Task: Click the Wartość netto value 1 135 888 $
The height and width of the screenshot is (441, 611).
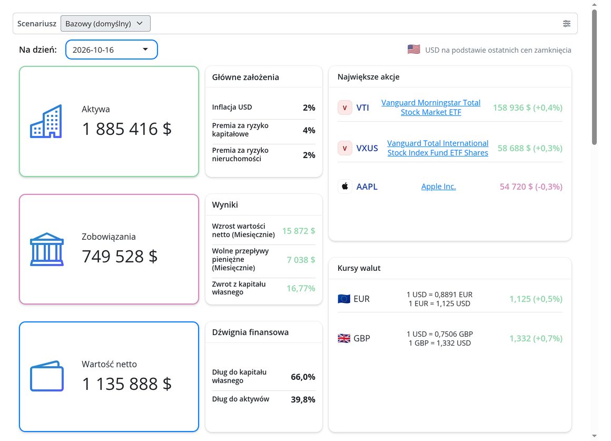Action: point(126,384)
